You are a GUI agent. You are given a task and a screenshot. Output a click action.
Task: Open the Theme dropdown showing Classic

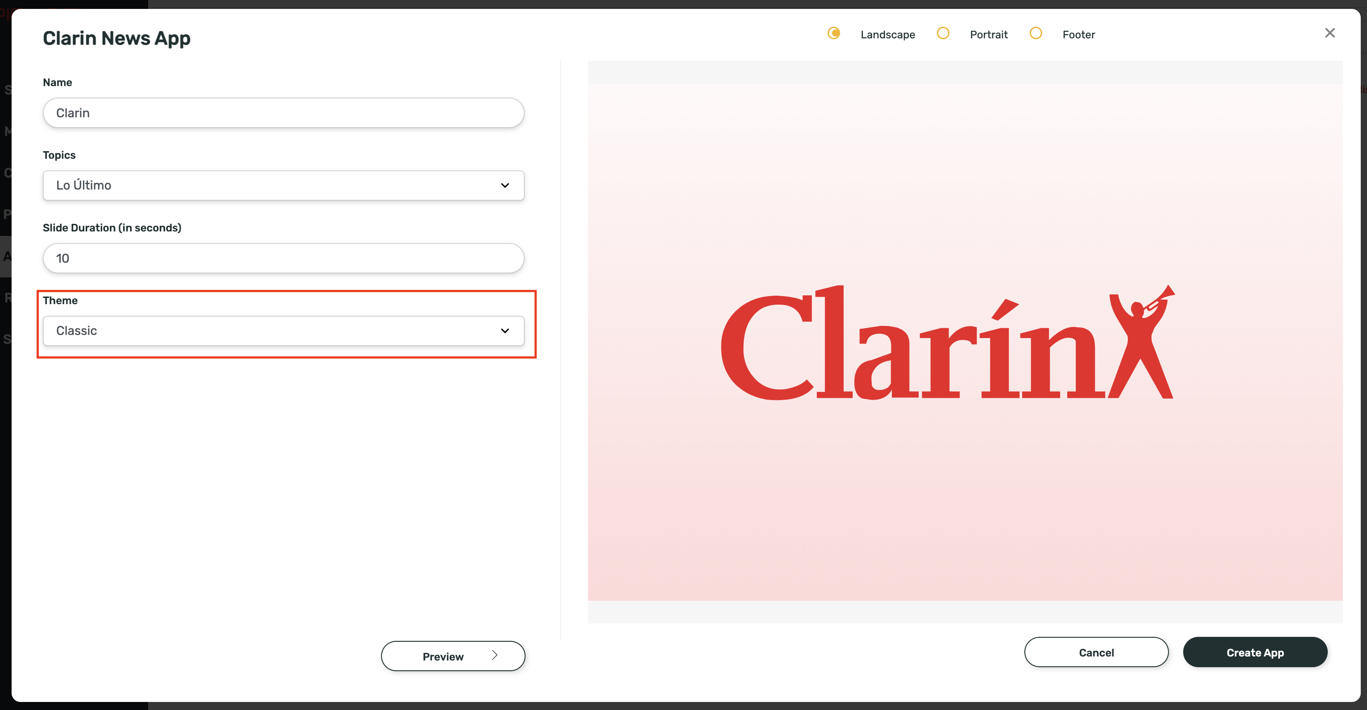pyautogui.click(x=283, y=330)
